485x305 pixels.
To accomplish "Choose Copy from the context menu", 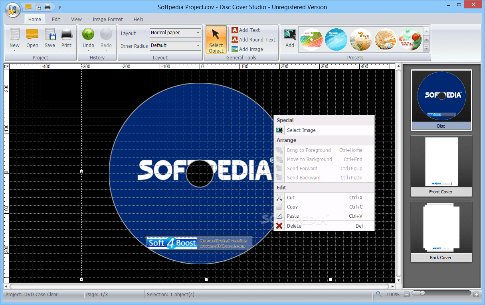I will pos(292,207).
